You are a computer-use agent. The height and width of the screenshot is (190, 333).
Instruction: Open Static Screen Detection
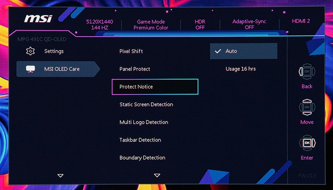(x=146, y=104)
